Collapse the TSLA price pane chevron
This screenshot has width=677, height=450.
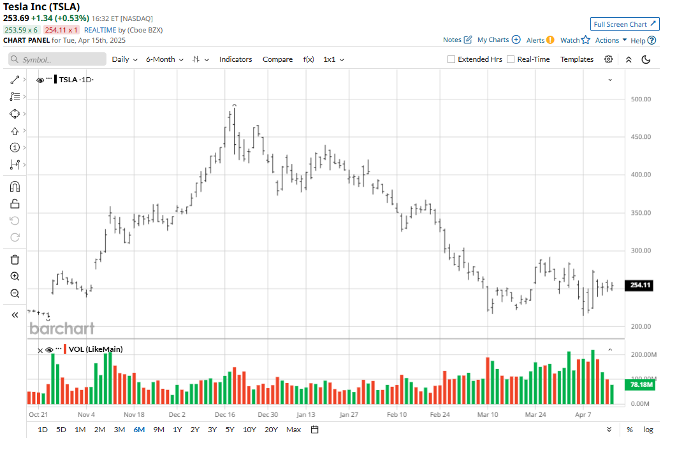[610, 80]
